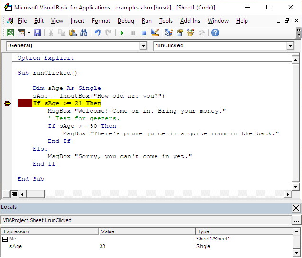Click the Toolbox icon

[201, 33]
